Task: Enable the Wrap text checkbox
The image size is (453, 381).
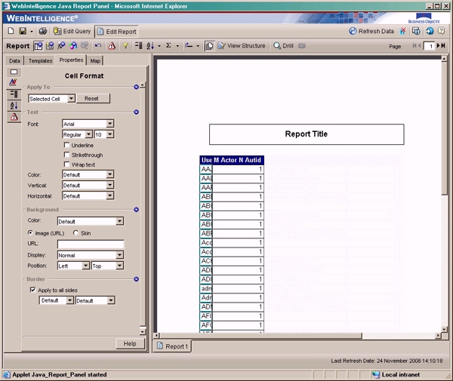Action: [67, 164]
